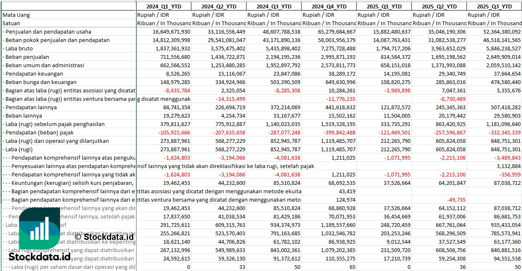Image resolution: width=522 pixels, height=271 pixels.
Task: Select Laba bruto value 7,275,728,488
Action: 338,48
